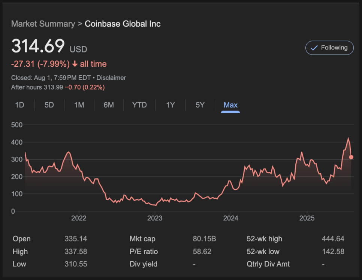Click the P/E ratio value 58.62
Viewport: 362px width, 280px height.
202,252
